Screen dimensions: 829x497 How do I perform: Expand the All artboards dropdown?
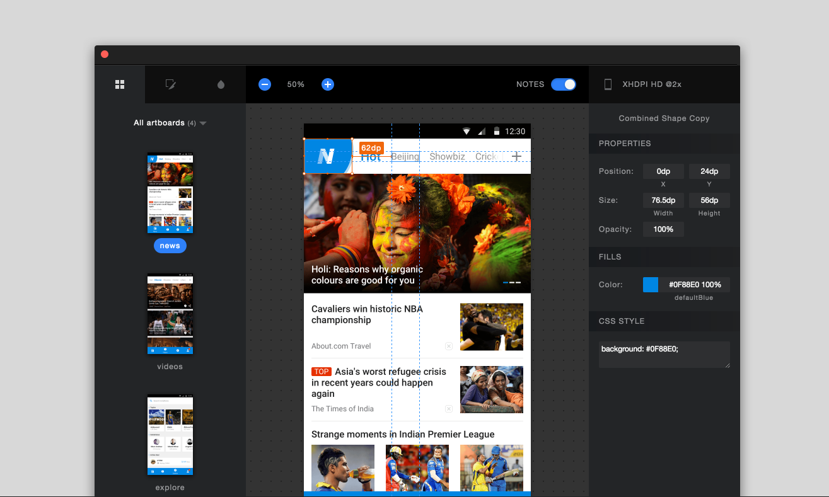coord(170,123)
